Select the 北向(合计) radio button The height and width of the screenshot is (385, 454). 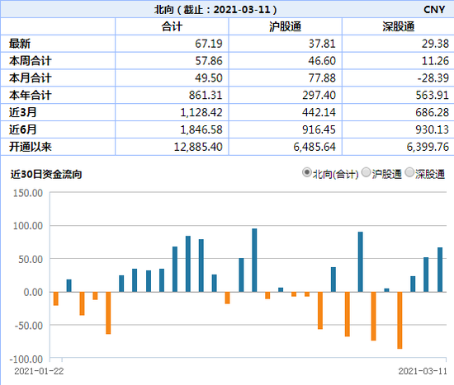[x=306, y=172]
